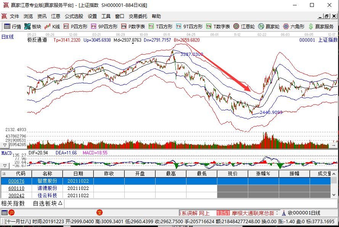The width and height of the screenshot is (339, 227).
Task: Sort by the 开盘 column header
Action: 140,174
